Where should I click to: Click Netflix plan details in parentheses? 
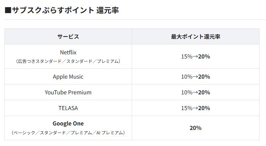[x=68, y=61]
